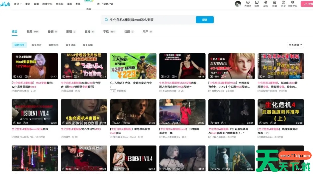Open title 【生化危机4重制版】里昂原版脸型mod演示
313x174 pixels.
pos(130,131)
